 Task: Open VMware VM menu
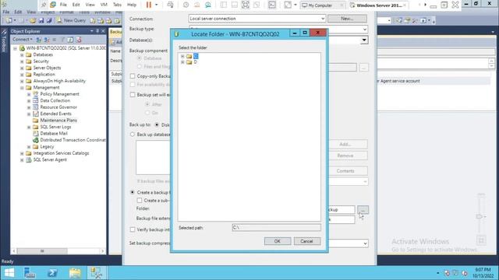[x=104, y=5]
